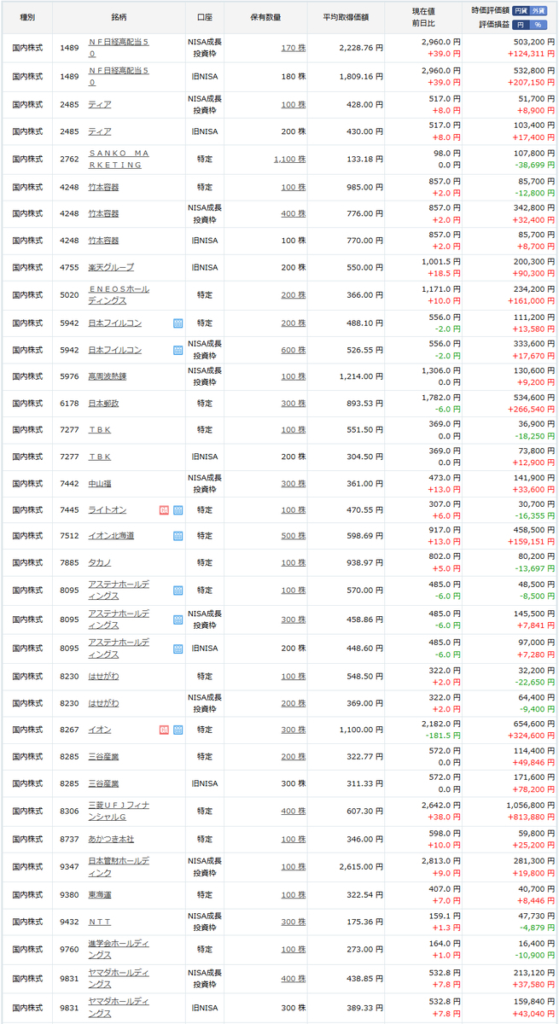
Task: Select previous-day change -181.5 円
Action: tap(443, 736)
